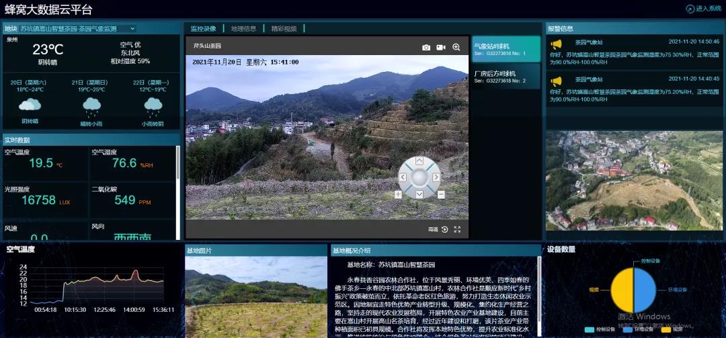The image size is (726, 338).
Task: Click the 报警信息 panel header
Action: [635, 29]
